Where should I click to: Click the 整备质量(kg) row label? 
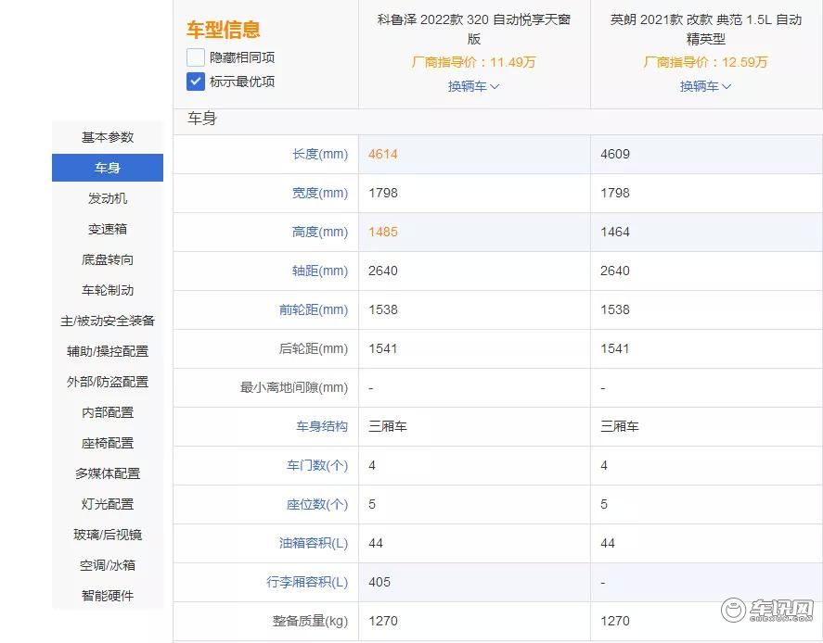(310, 621)
